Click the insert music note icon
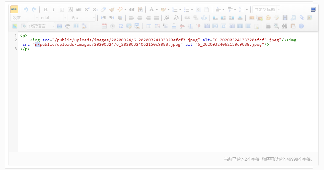Screen dimensions: 324x170 tap(293, 18)
